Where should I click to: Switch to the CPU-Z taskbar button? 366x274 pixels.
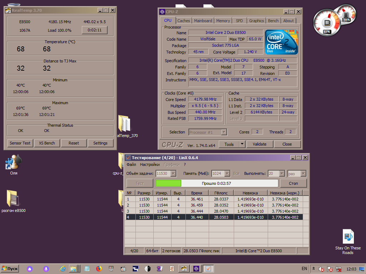click(x=196, y=269)
